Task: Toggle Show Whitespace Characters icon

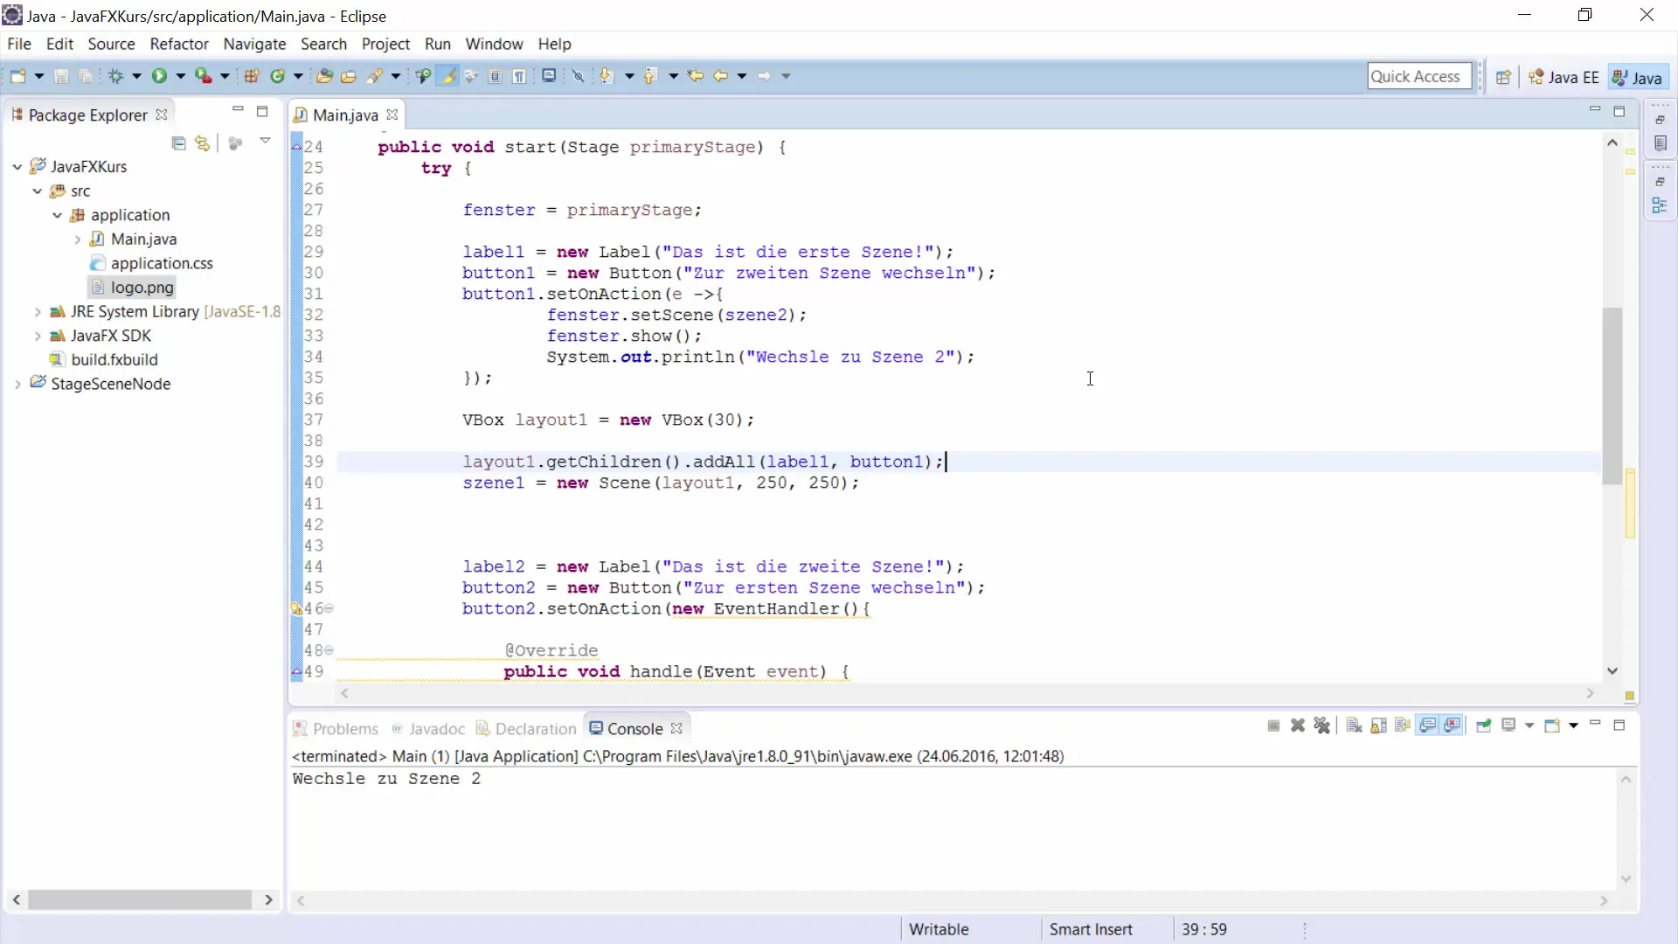Action: click(x=519, y=76)
